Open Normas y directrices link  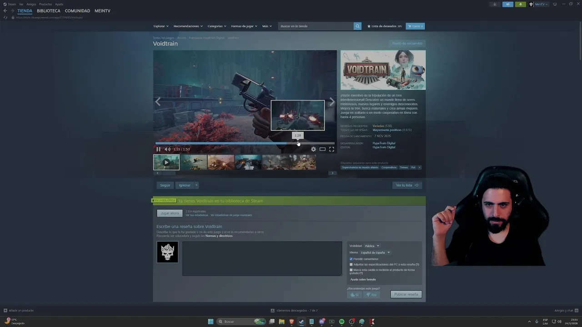click(x=219, y=236)
